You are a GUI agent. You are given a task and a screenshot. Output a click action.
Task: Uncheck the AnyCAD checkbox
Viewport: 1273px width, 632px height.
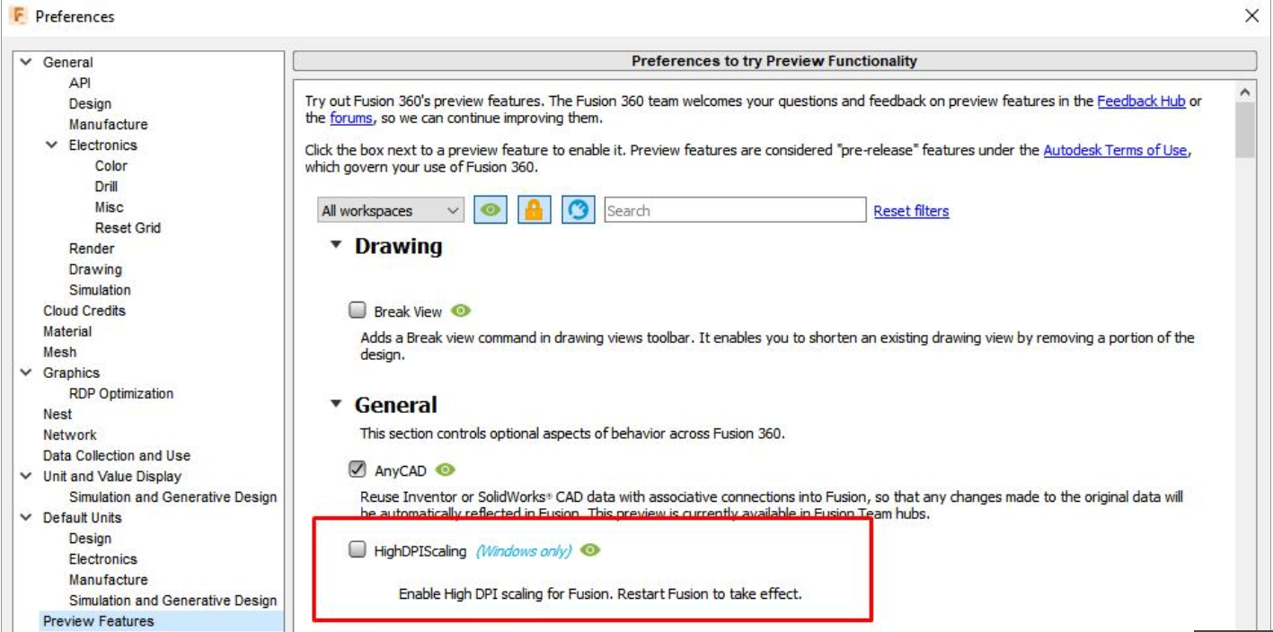click(358, 470)
